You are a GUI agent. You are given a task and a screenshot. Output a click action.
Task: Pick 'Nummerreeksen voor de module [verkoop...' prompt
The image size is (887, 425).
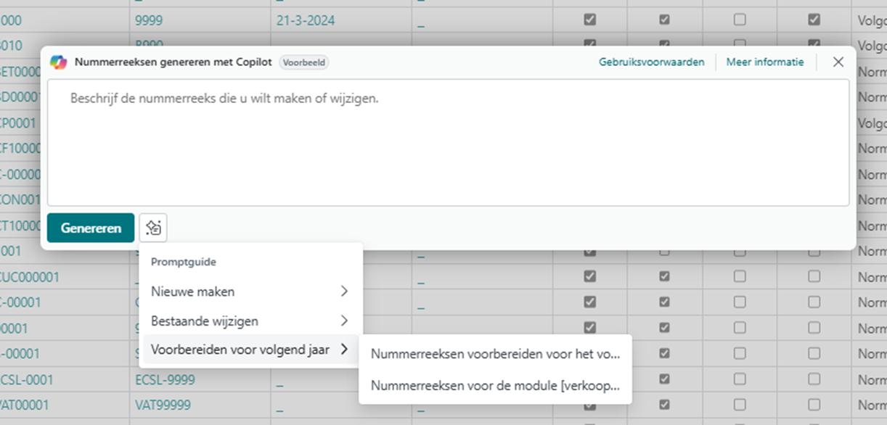(x=495, y=386)
